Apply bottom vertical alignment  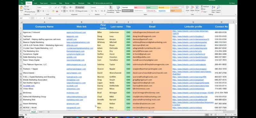point(67,7)
